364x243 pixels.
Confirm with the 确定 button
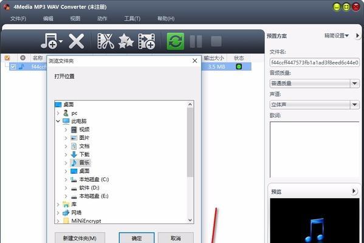(137, 238)
